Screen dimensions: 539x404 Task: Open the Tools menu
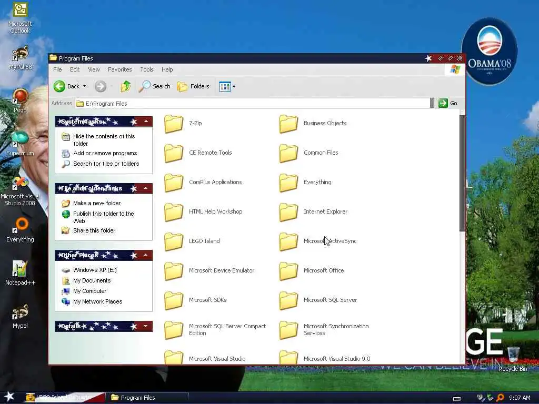click(x=147, y=69)
